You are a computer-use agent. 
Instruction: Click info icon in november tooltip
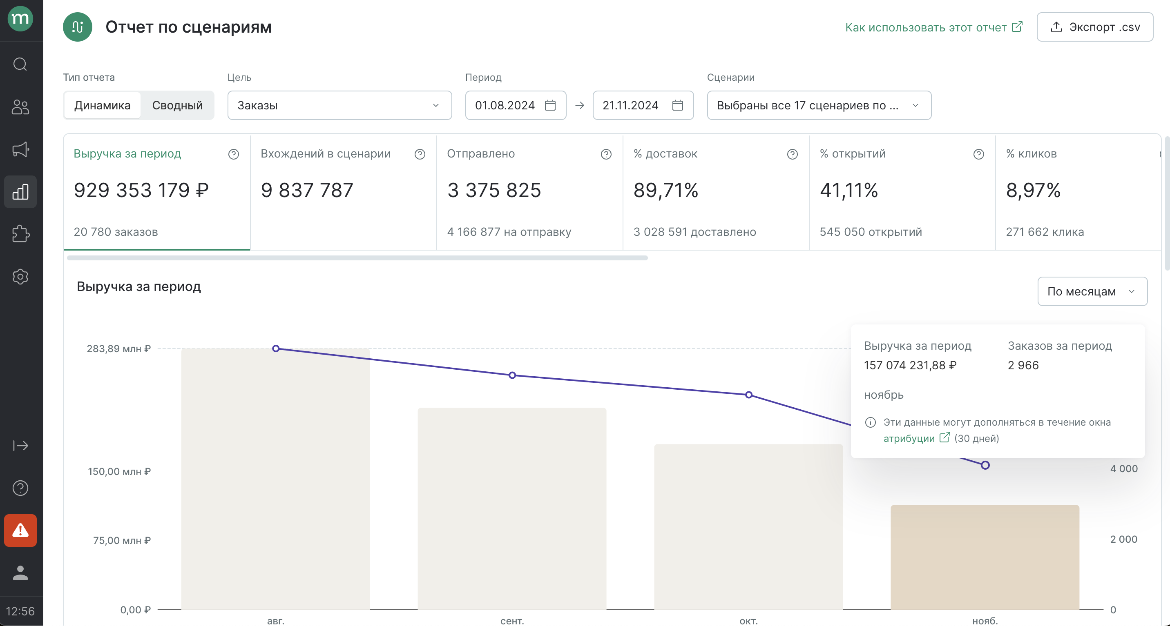(871, 422)
